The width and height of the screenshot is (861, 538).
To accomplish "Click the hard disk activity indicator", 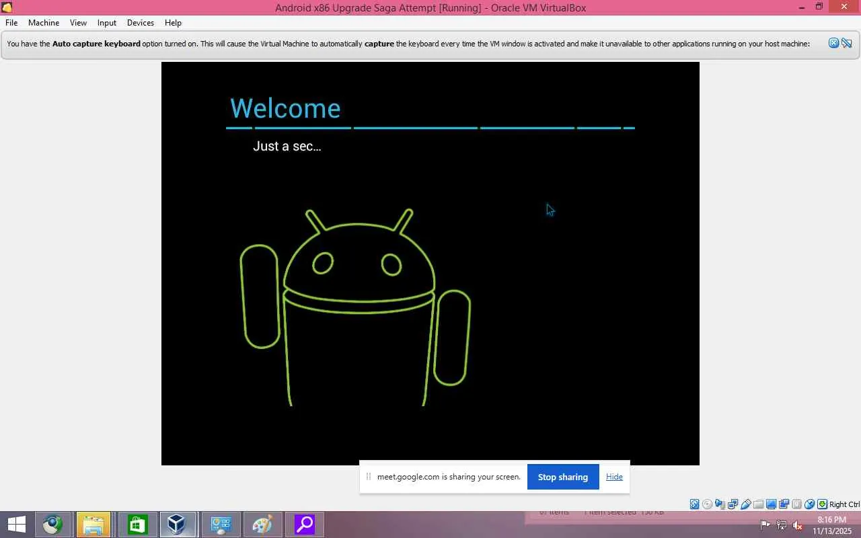I will [x=694, y=504].
